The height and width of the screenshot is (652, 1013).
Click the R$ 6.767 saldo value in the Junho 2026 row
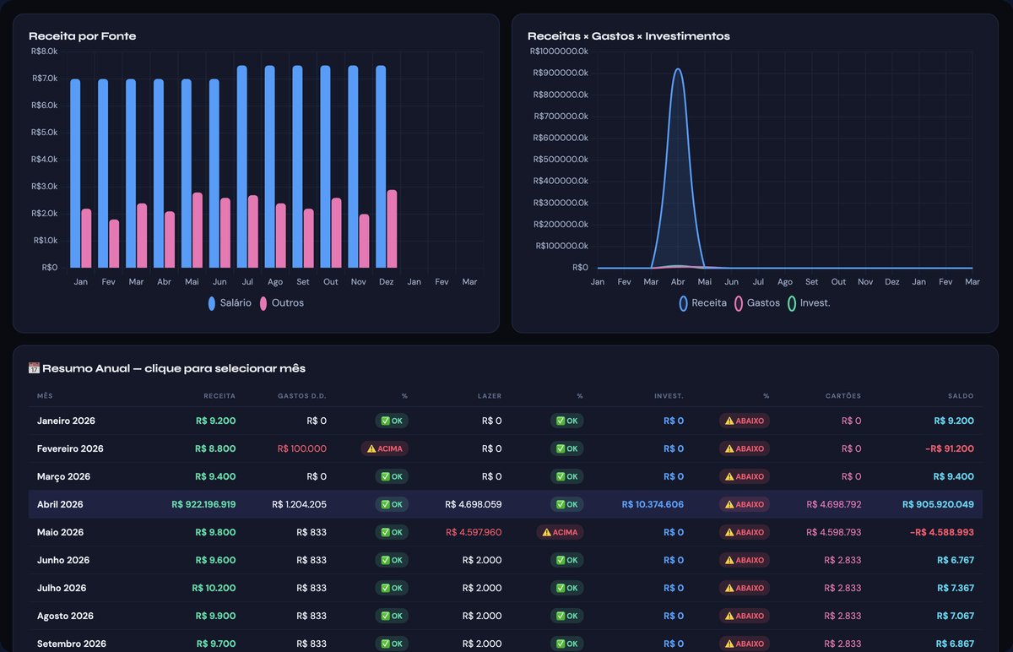956,560
